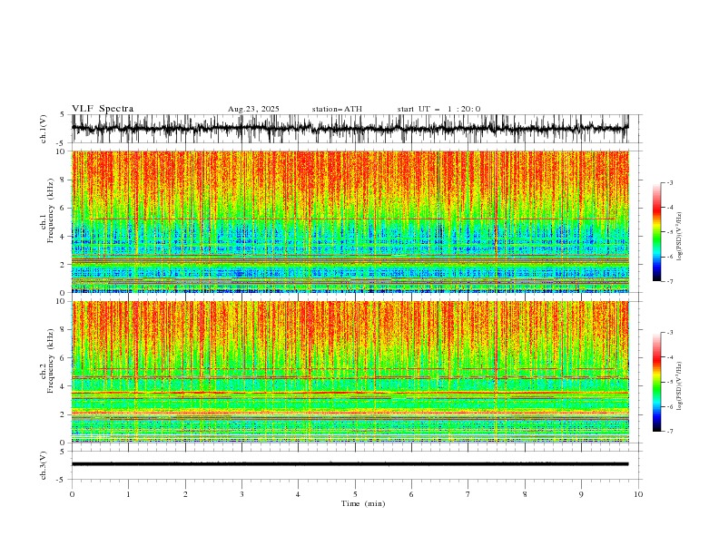Click the ch.2 color bar "log(PSD)(V²/Hz)" label
This screenshot has height=555, width=719.
(680, 386)
